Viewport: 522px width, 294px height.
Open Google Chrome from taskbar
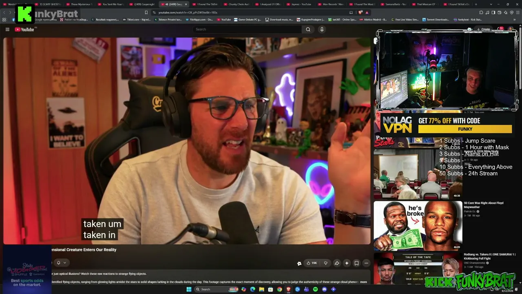(279, 290)
